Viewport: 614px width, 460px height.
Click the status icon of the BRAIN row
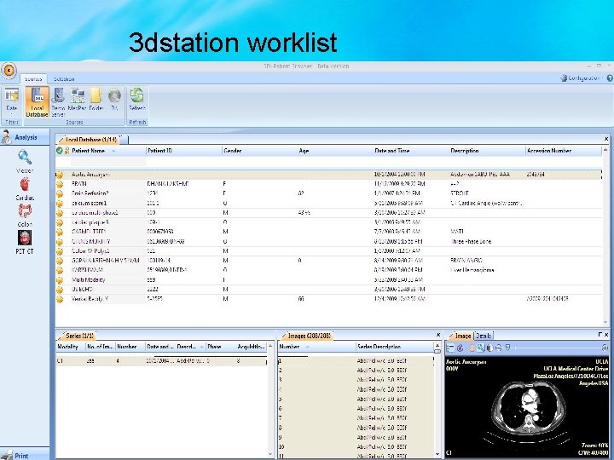(60, 184)
